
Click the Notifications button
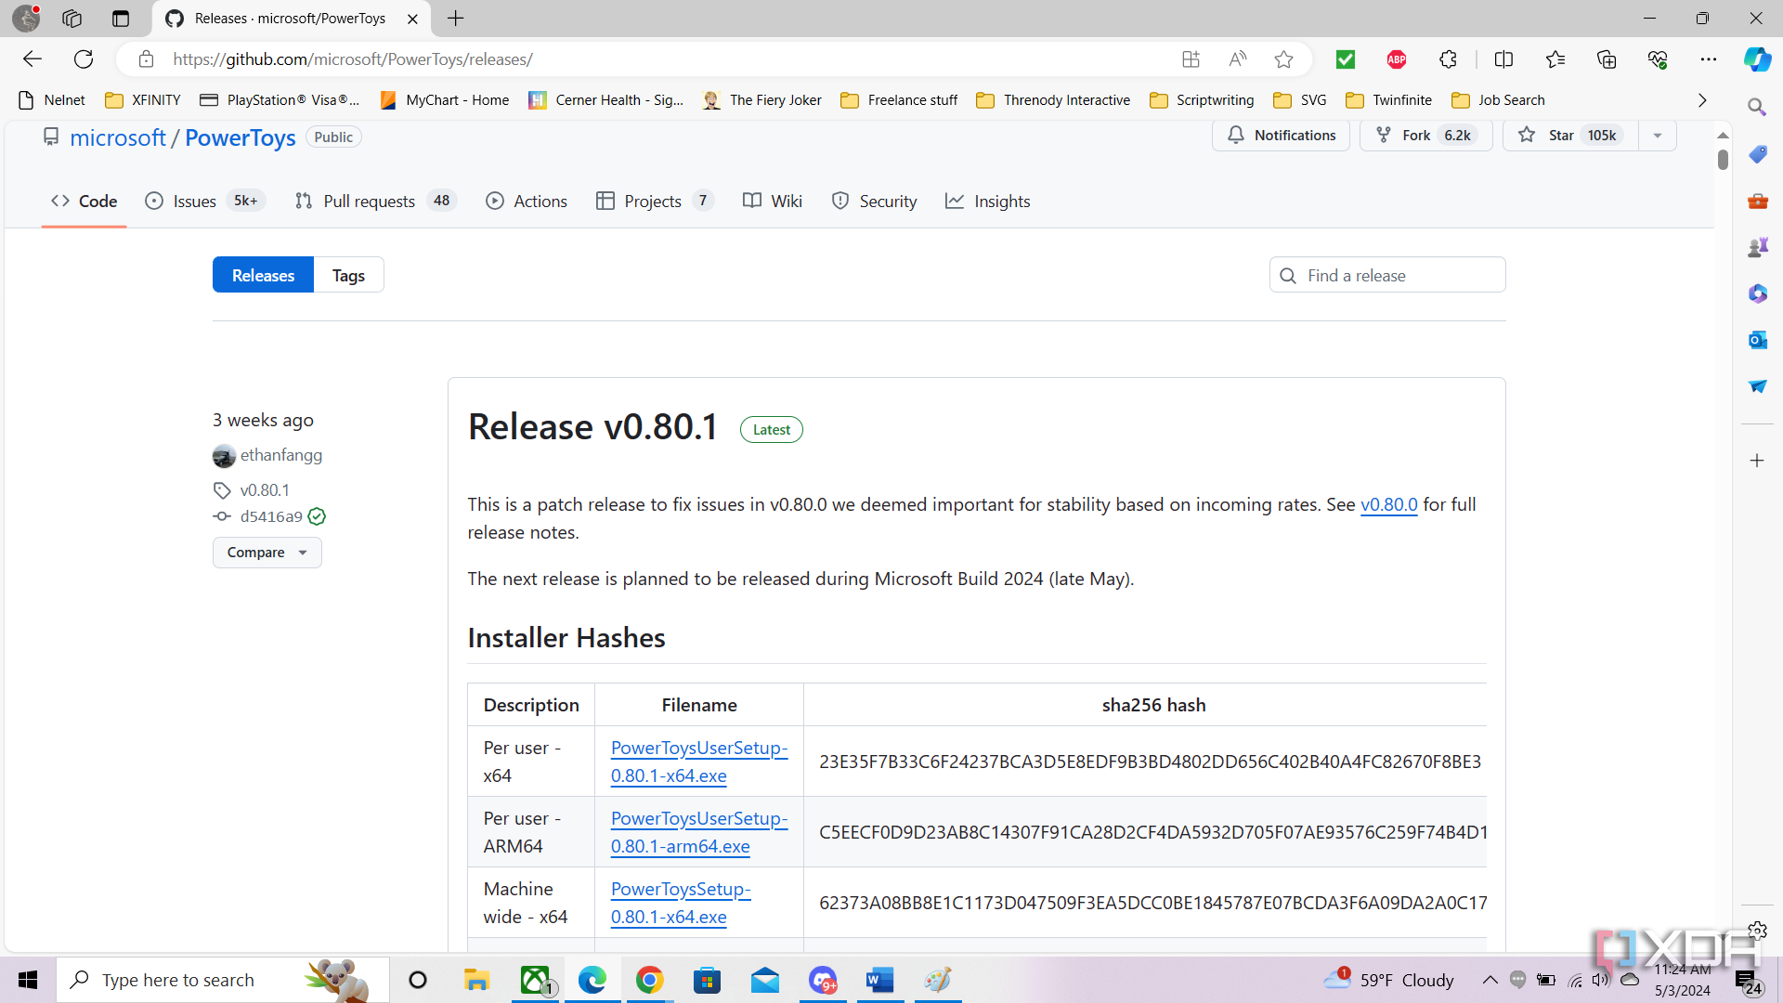click(x=1282, y=136)
